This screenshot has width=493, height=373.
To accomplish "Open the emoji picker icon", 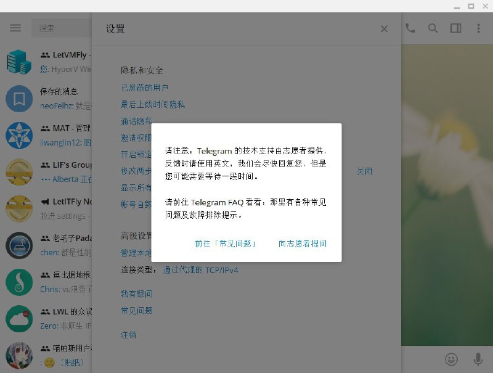I will (x=451, y=359).
